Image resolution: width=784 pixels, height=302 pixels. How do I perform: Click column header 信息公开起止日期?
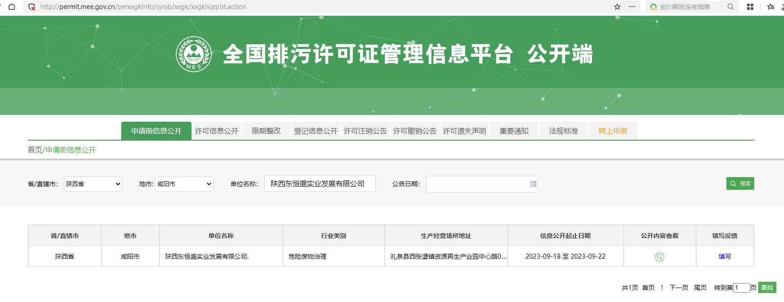565,236
